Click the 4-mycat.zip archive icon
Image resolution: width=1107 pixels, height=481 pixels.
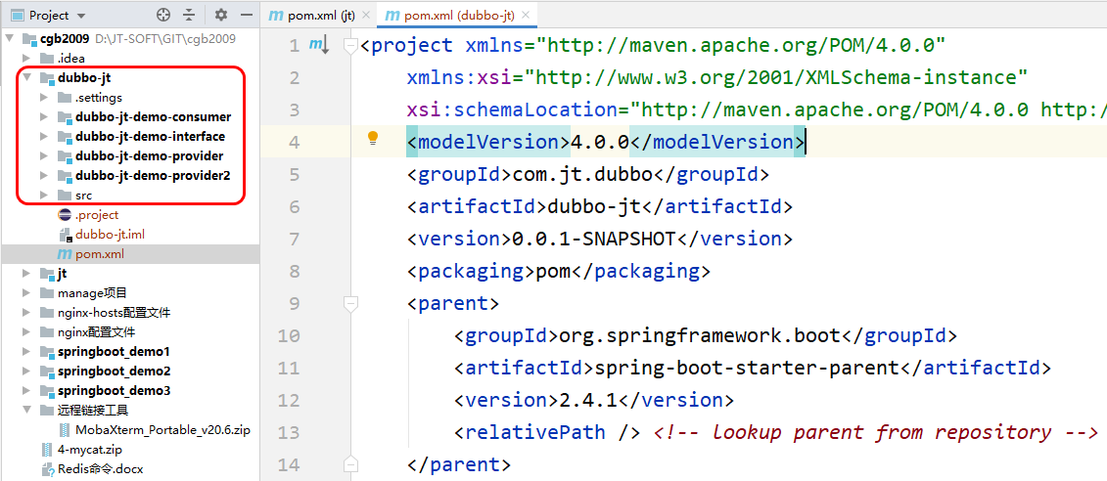pos(47,450)
